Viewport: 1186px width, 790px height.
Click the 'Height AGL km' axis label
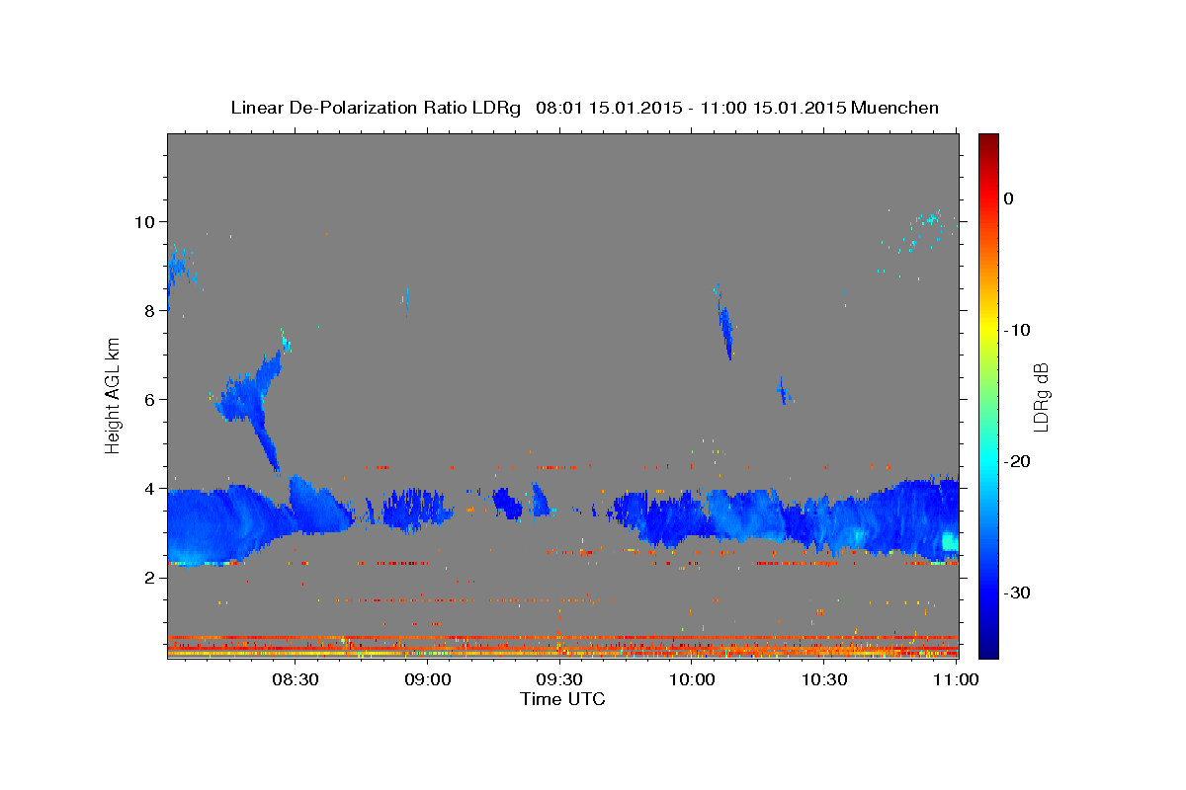coord(114,395)
